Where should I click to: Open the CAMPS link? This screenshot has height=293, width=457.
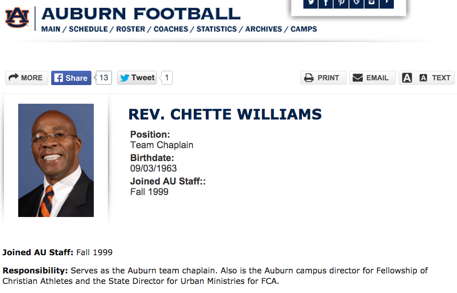point(304,29)
